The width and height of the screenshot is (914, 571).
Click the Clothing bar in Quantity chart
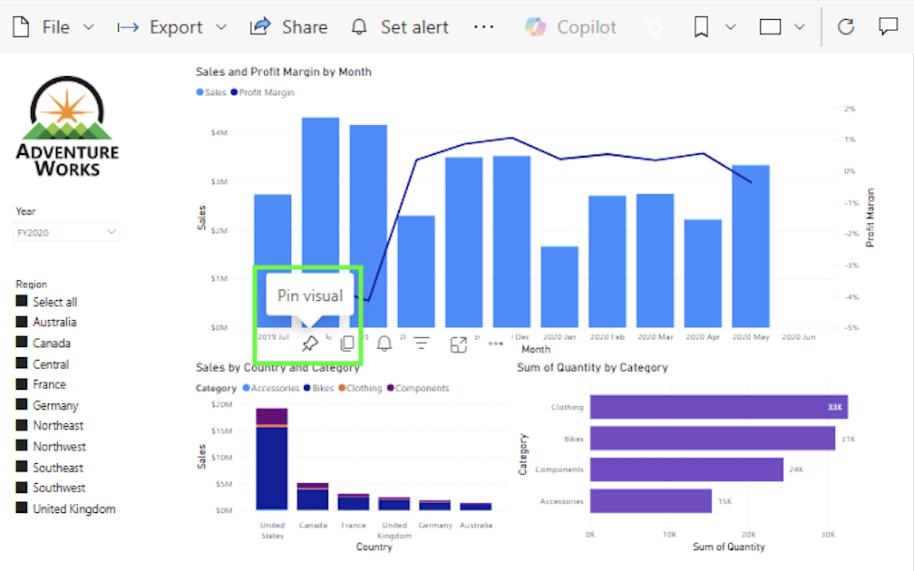[719, 407]
